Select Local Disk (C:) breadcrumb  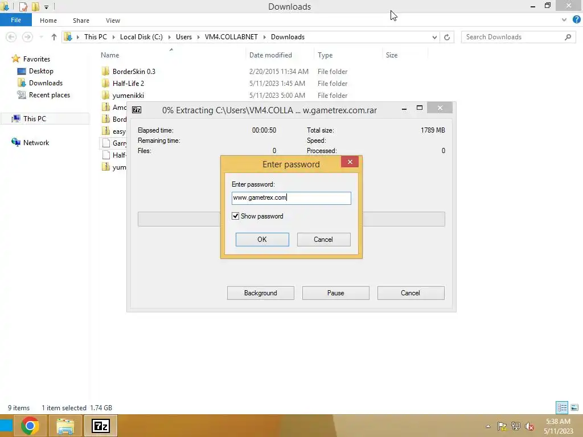(x=141, y=37)
